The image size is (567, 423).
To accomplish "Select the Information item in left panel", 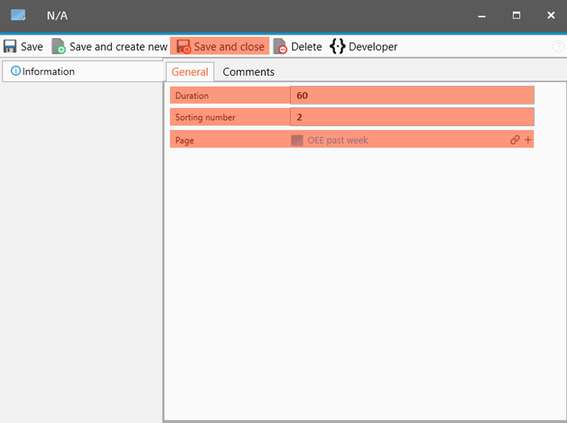I will [43, 72].
